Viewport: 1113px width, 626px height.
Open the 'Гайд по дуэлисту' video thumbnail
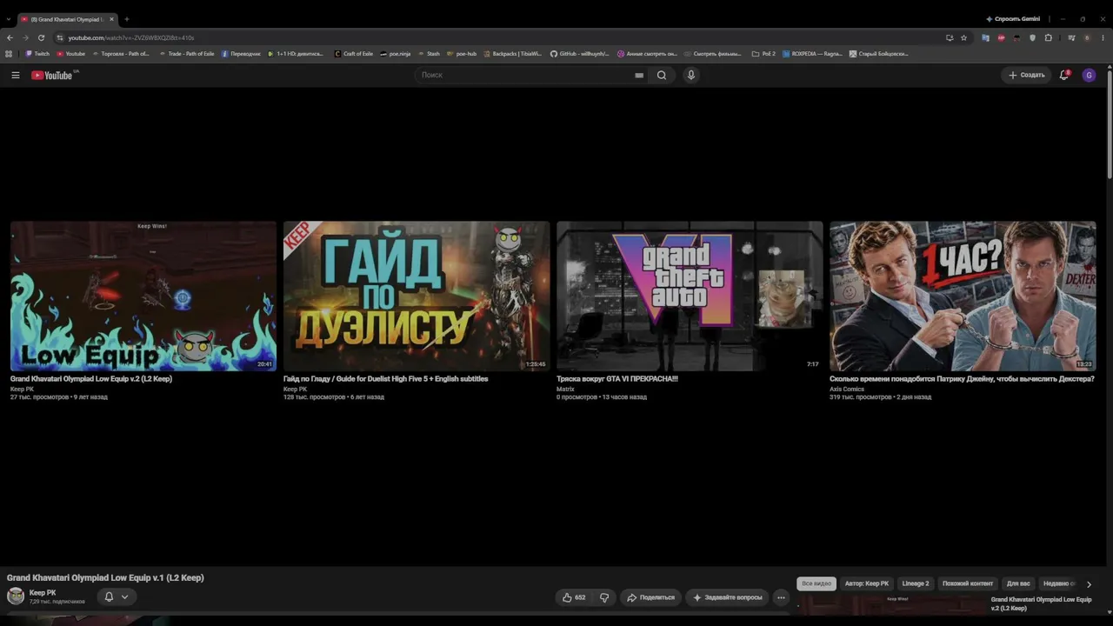417,296
